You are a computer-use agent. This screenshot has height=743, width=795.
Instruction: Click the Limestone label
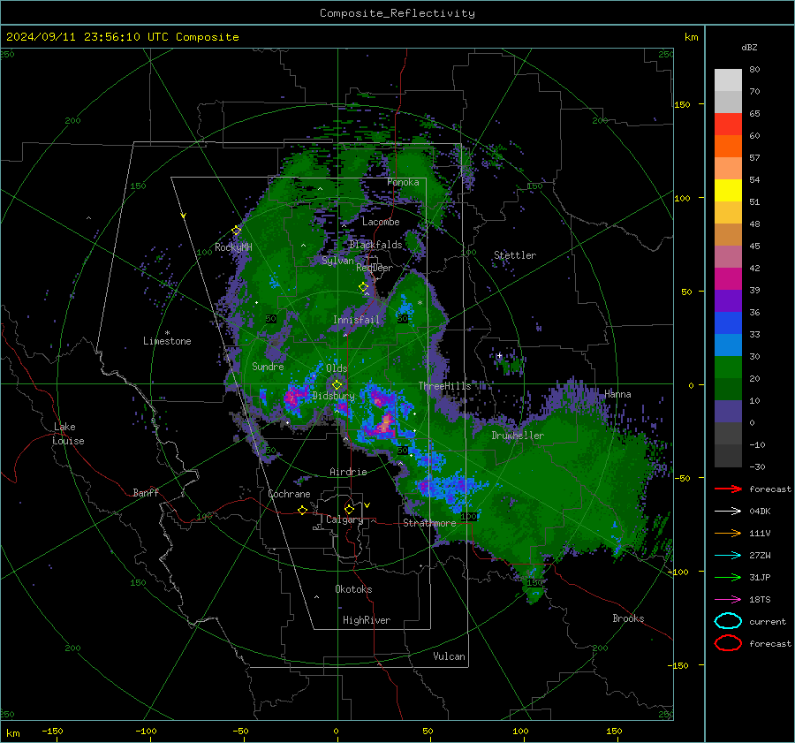pyautogui.click(x=167, y=341)
